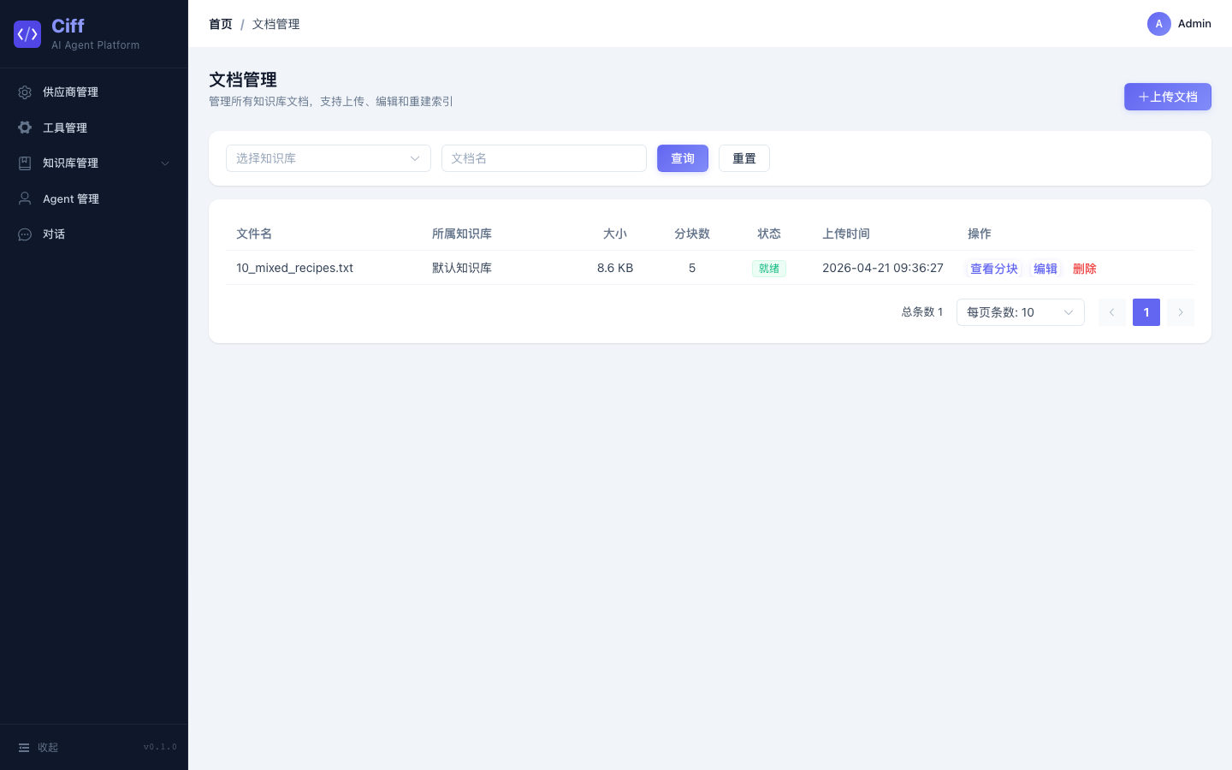The image size is (1232, 770).
Task: Click the 文档管理 breadcrumb item
Action: click(x=275, y=24)
